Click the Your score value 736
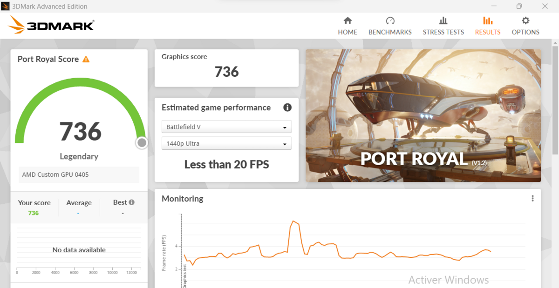Image resolution: width=559 pixels, height=288 pixels. 34,213
